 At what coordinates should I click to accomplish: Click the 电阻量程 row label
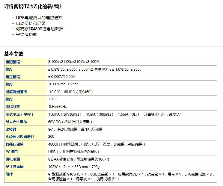[x=13, y=62]
